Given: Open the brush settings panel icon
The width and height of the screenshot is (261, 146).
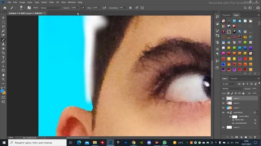Looking at the screenshot, I should (x=29, y=8).
